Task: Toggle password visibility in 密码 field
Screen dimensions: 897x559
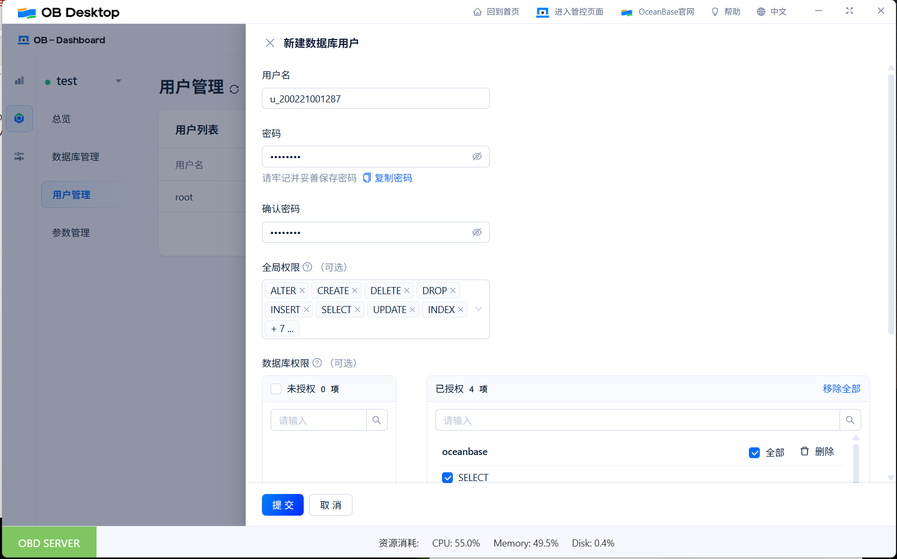Action: 477,156
